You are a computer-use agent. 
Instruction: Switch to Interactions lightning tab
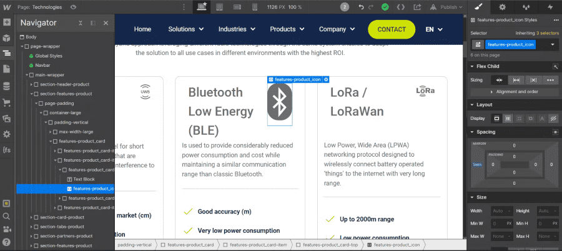coord(550,7)
